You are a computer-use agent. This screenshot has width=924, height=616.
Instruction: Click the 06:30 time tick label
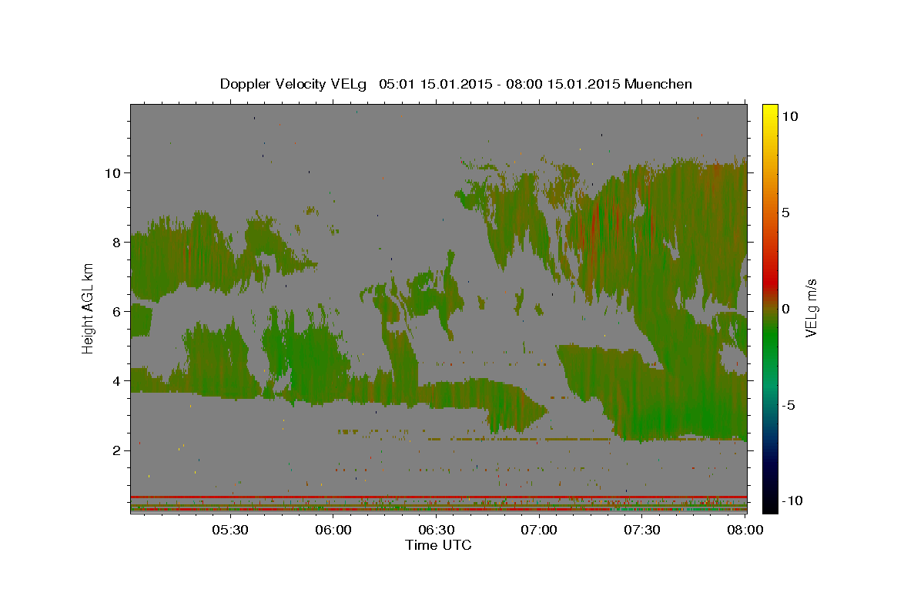coord(436,530)
